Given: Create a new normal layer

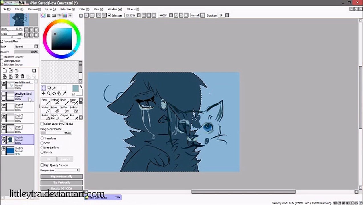Looking at the screenshot, I should coord(5,71).
